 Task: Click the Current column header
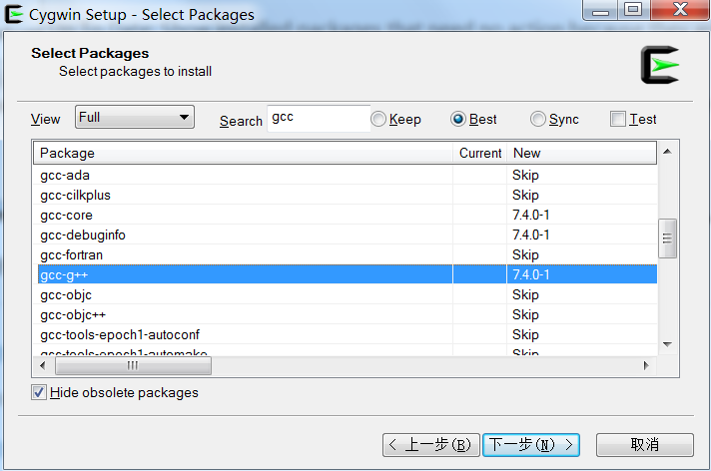(x=480, y=154)
